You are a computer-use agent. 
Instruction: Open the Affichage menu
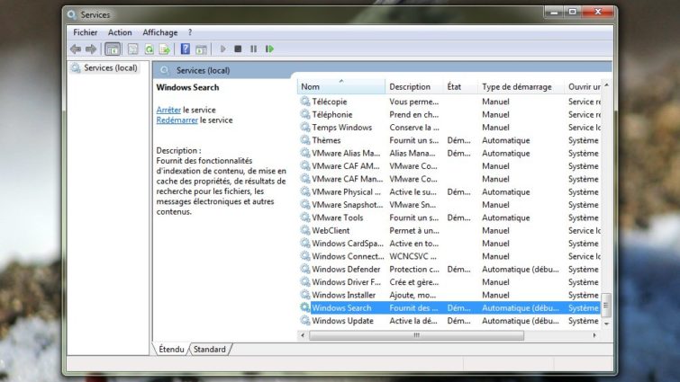tap(160, 32)
